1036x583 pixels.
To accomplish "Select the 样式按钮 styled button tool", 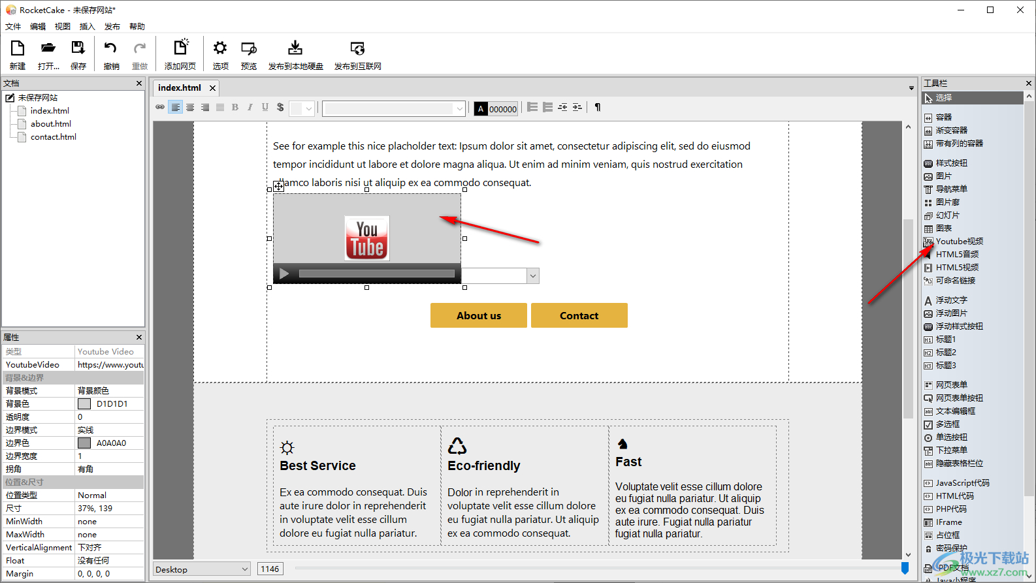I will [951, 163].
